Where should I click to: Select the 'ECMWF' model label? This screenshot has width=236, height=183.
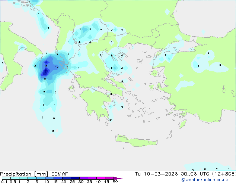[x=60, y=174]
